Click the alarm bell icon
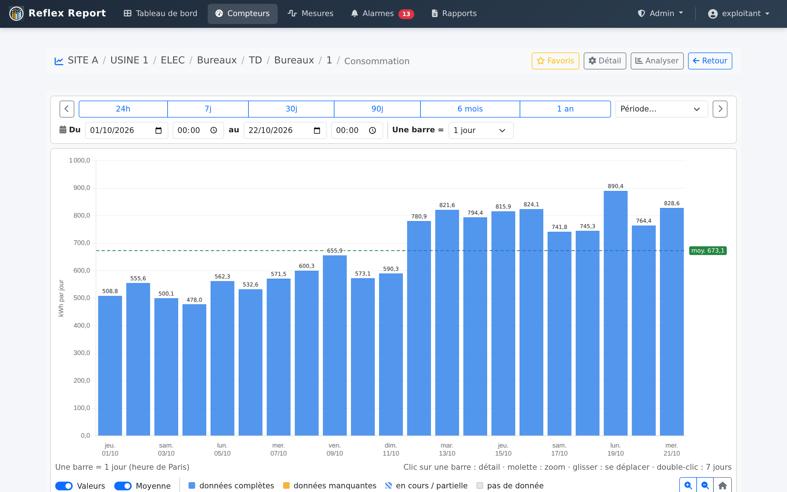 (355, 13)
